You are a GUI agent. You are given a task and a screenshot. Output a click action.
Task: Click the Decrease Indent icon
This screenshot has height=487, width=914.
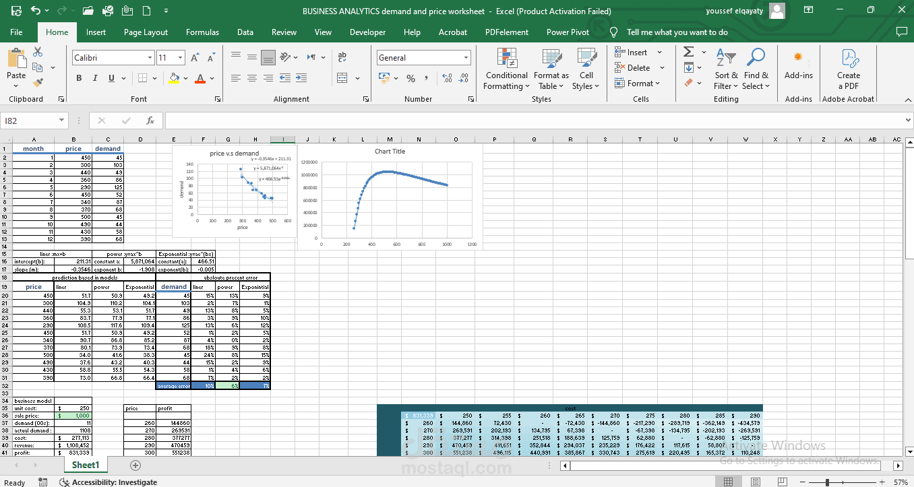pos(285,78)
